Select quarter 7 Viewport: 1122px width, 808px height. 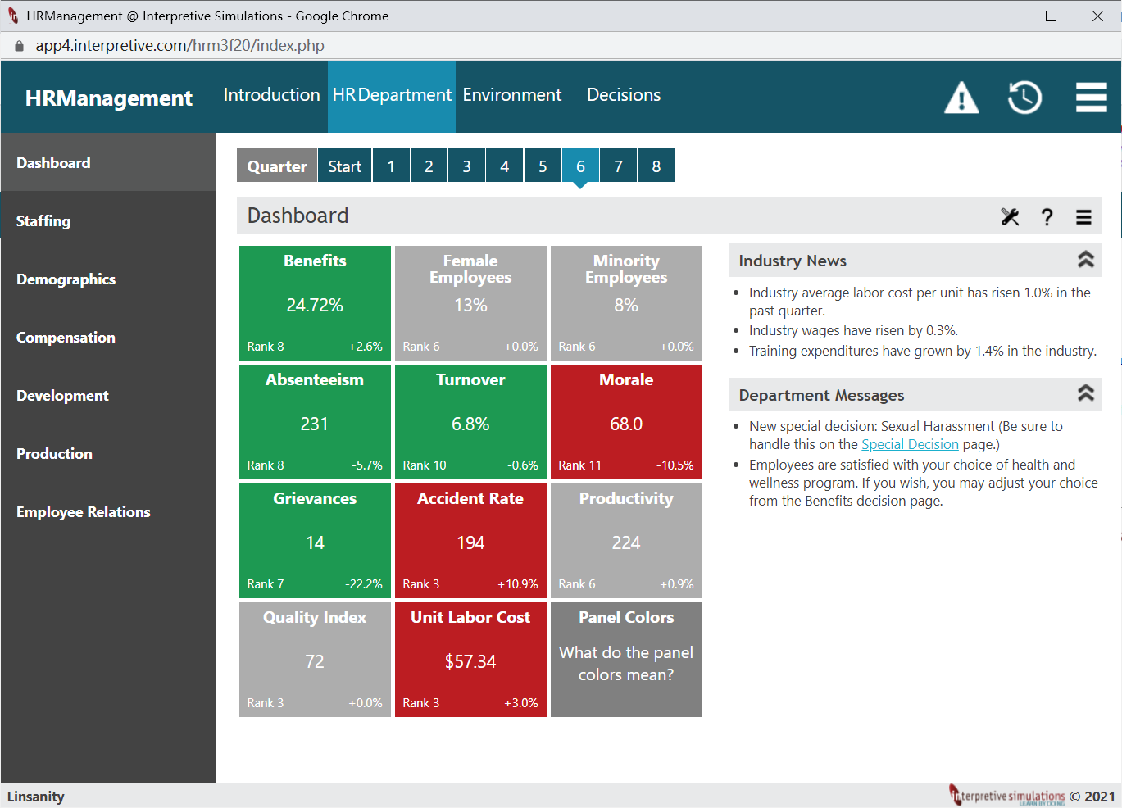pos(618,166)
